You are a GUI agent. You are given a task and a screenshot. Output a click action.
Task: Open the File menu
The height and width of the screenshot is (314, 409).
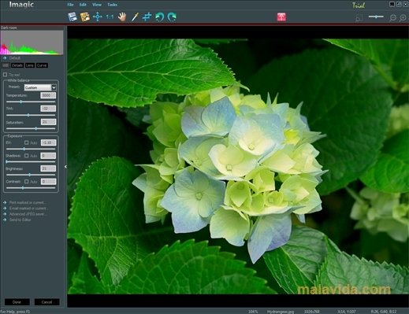pyautogui.click(x=70, y=5)
